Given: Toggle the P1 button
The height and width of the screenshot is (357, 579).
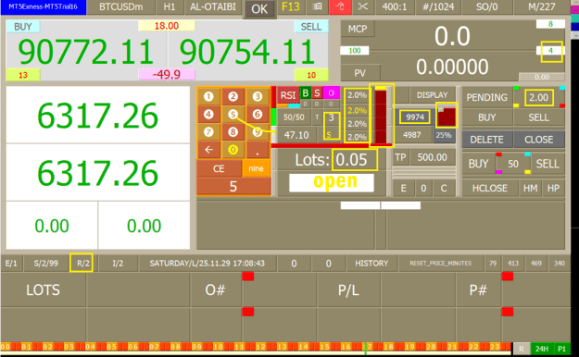Looking at the screenshot, I should click(x=561, y=349).
